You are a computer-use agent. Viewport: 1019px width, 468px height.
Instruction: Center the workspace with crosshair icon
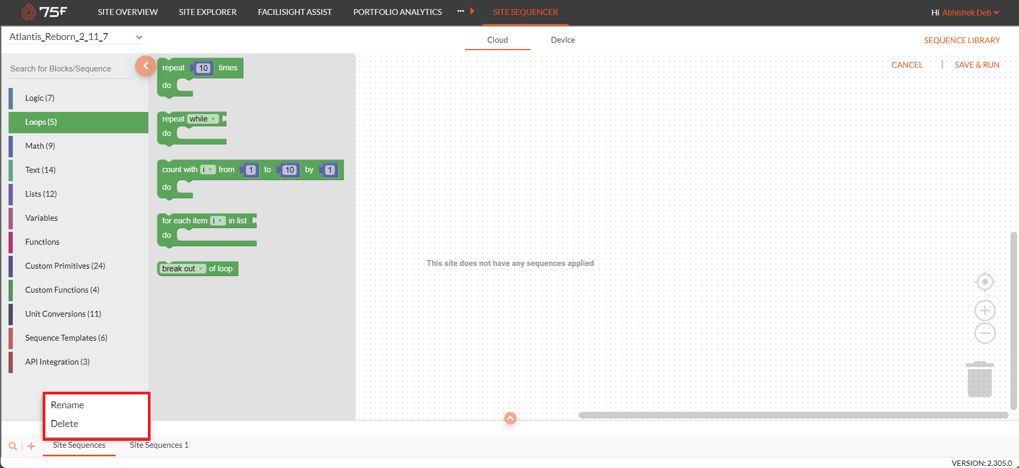tap(985, 281)
